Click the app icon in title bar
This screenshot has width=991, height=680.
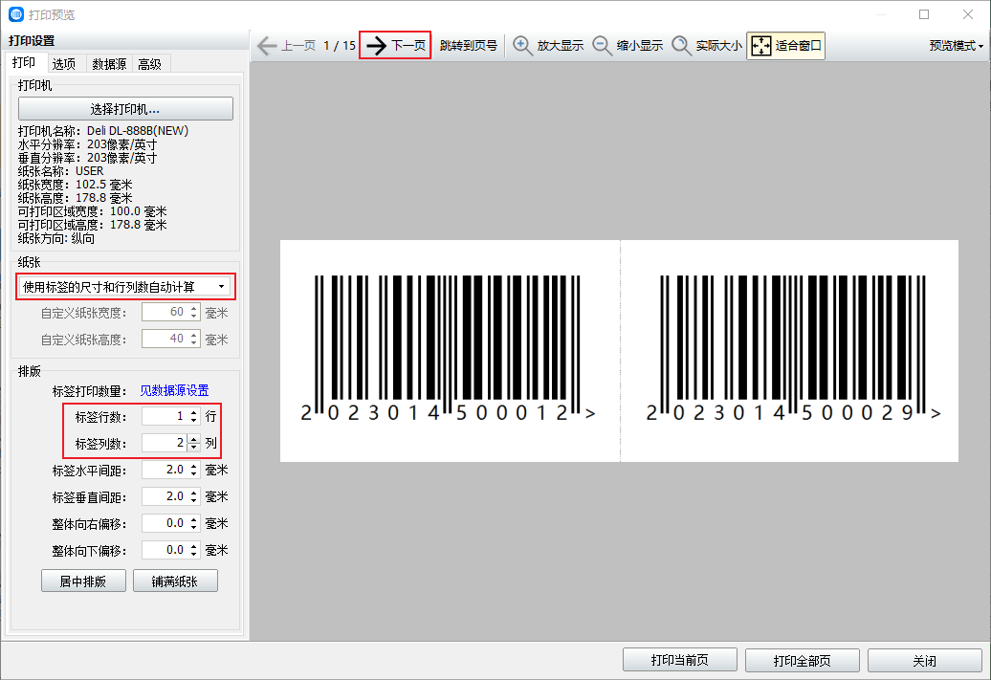16,14
